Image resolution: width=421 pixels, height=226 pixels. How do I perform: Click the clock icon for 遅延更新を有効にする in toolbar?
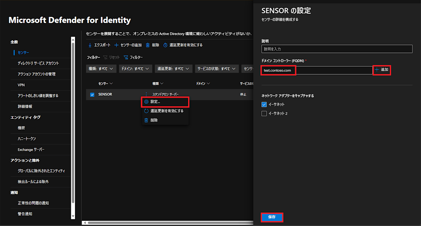[x=165, y=45]
